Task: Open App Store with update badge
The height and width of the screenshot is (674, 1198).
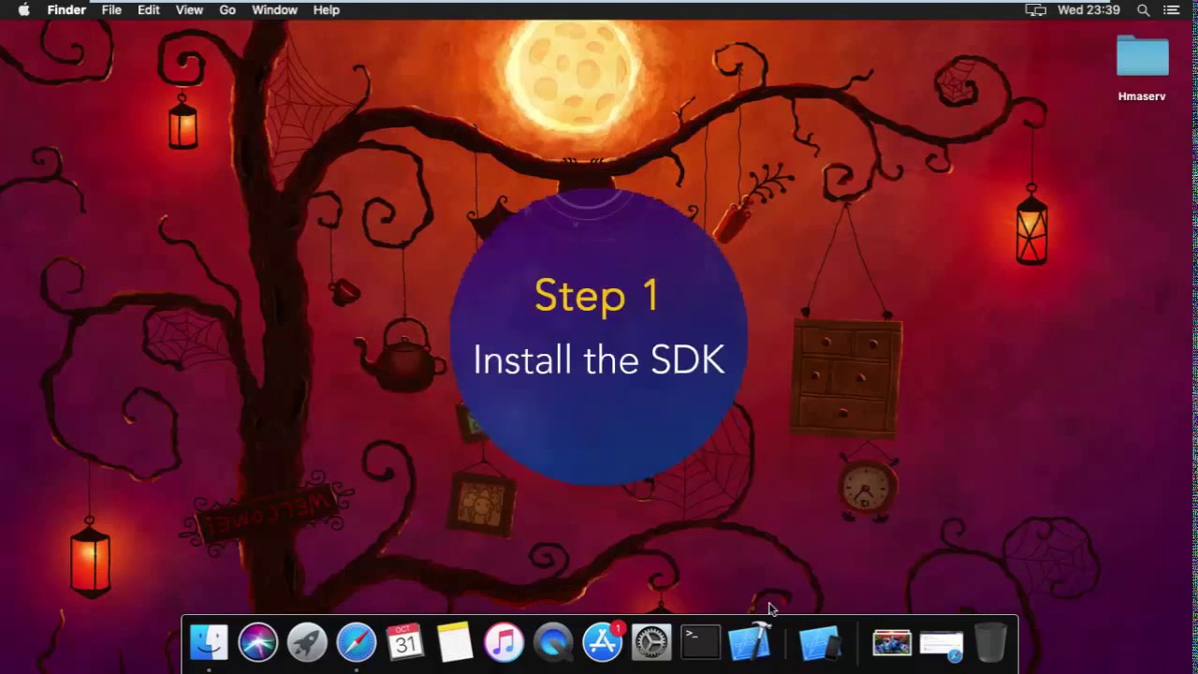Action: click(x=602, y=641)
